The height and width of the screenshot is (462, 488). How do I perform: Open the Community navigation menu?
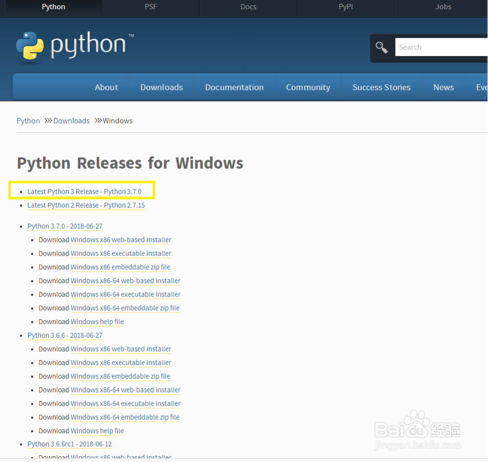[308, 87]
